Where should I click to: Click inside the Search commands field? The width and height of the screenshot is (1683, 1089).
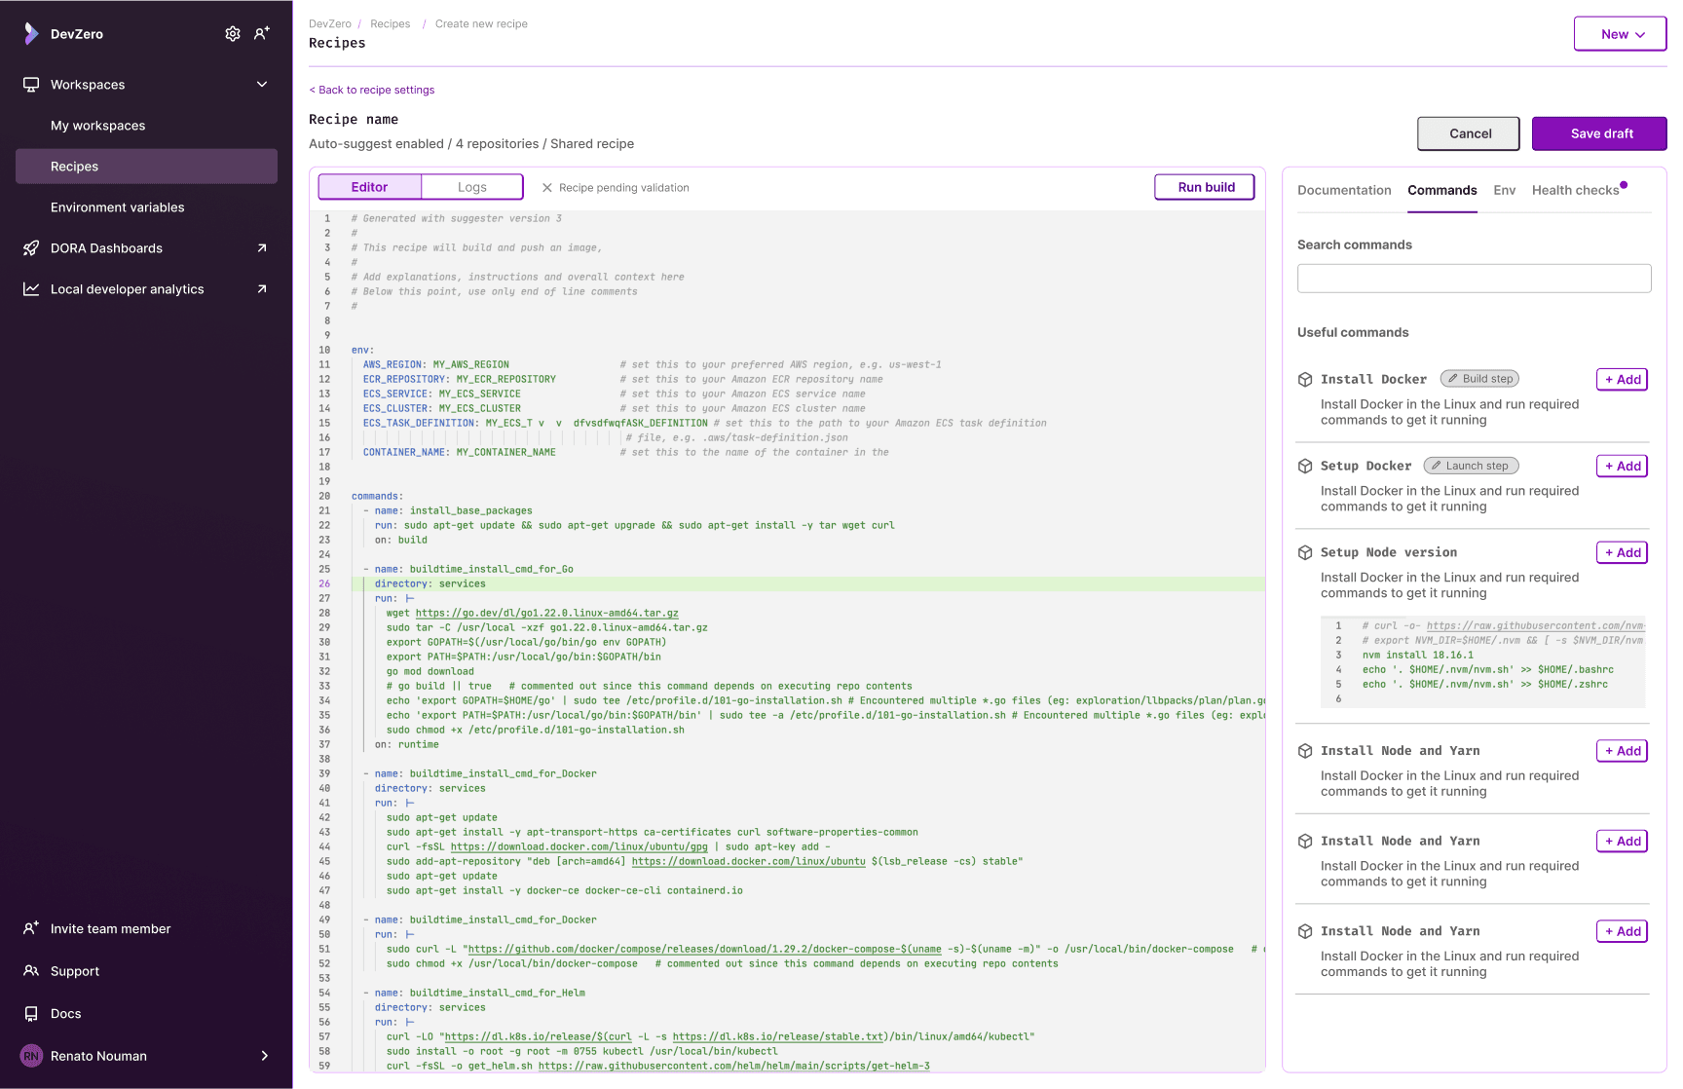tap(1473, 278)
